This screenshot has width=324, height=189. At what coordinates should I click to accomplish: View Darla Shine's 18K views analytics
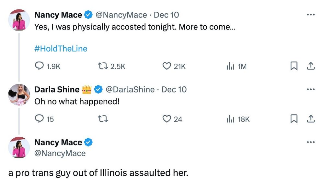pos(230,119)
